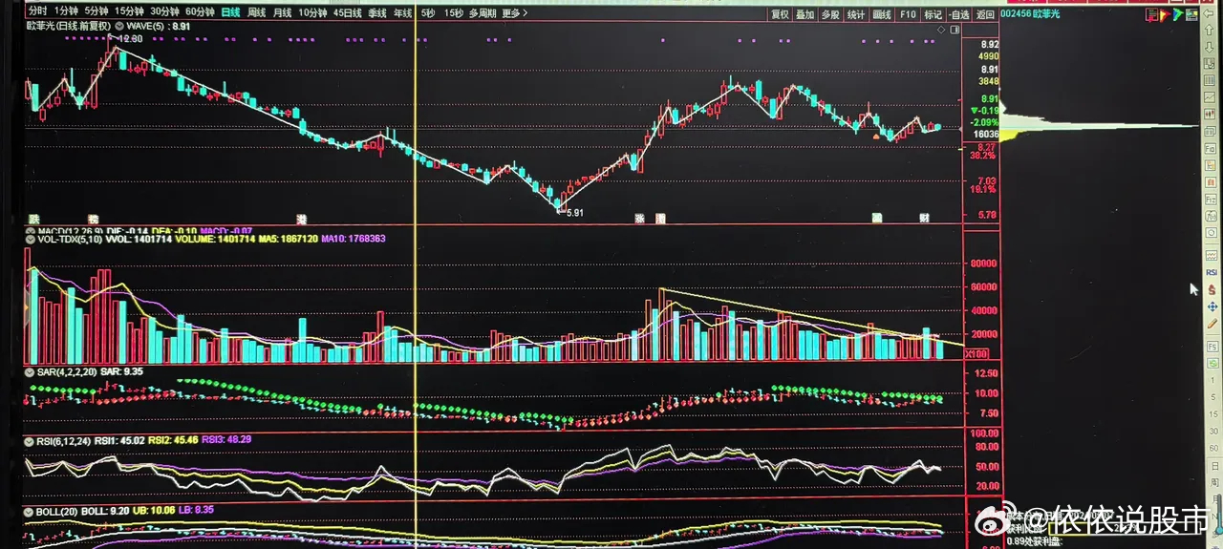This screenshot has height=549, width=1223.
Task: Switch to the 周线 weekly chart tab
Action: tap(256, 13)
